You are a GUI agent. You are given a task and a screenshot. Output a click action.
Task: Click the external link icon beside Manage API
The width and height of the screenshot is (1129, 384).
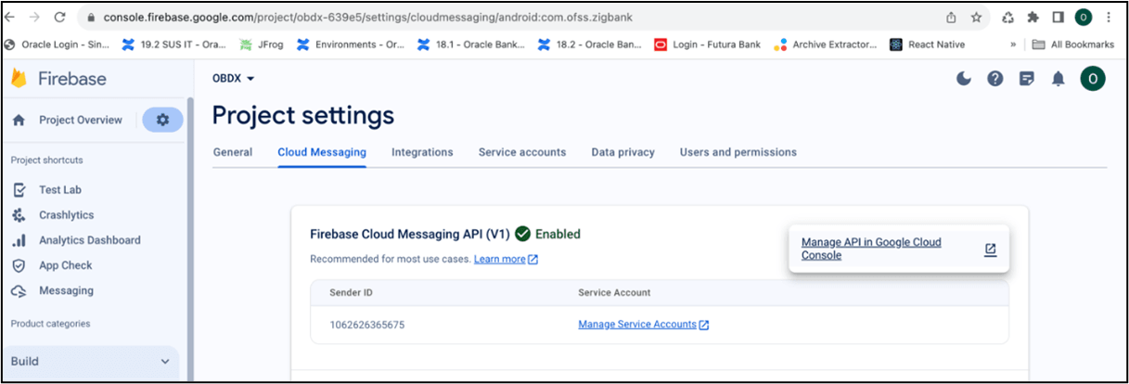991,249
